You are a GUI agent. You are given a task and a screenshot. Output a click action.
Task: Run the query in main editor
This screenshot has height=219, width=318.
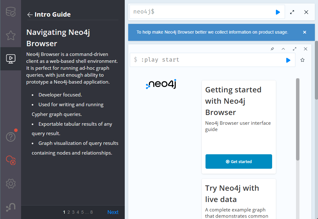(x=278, y=12)
